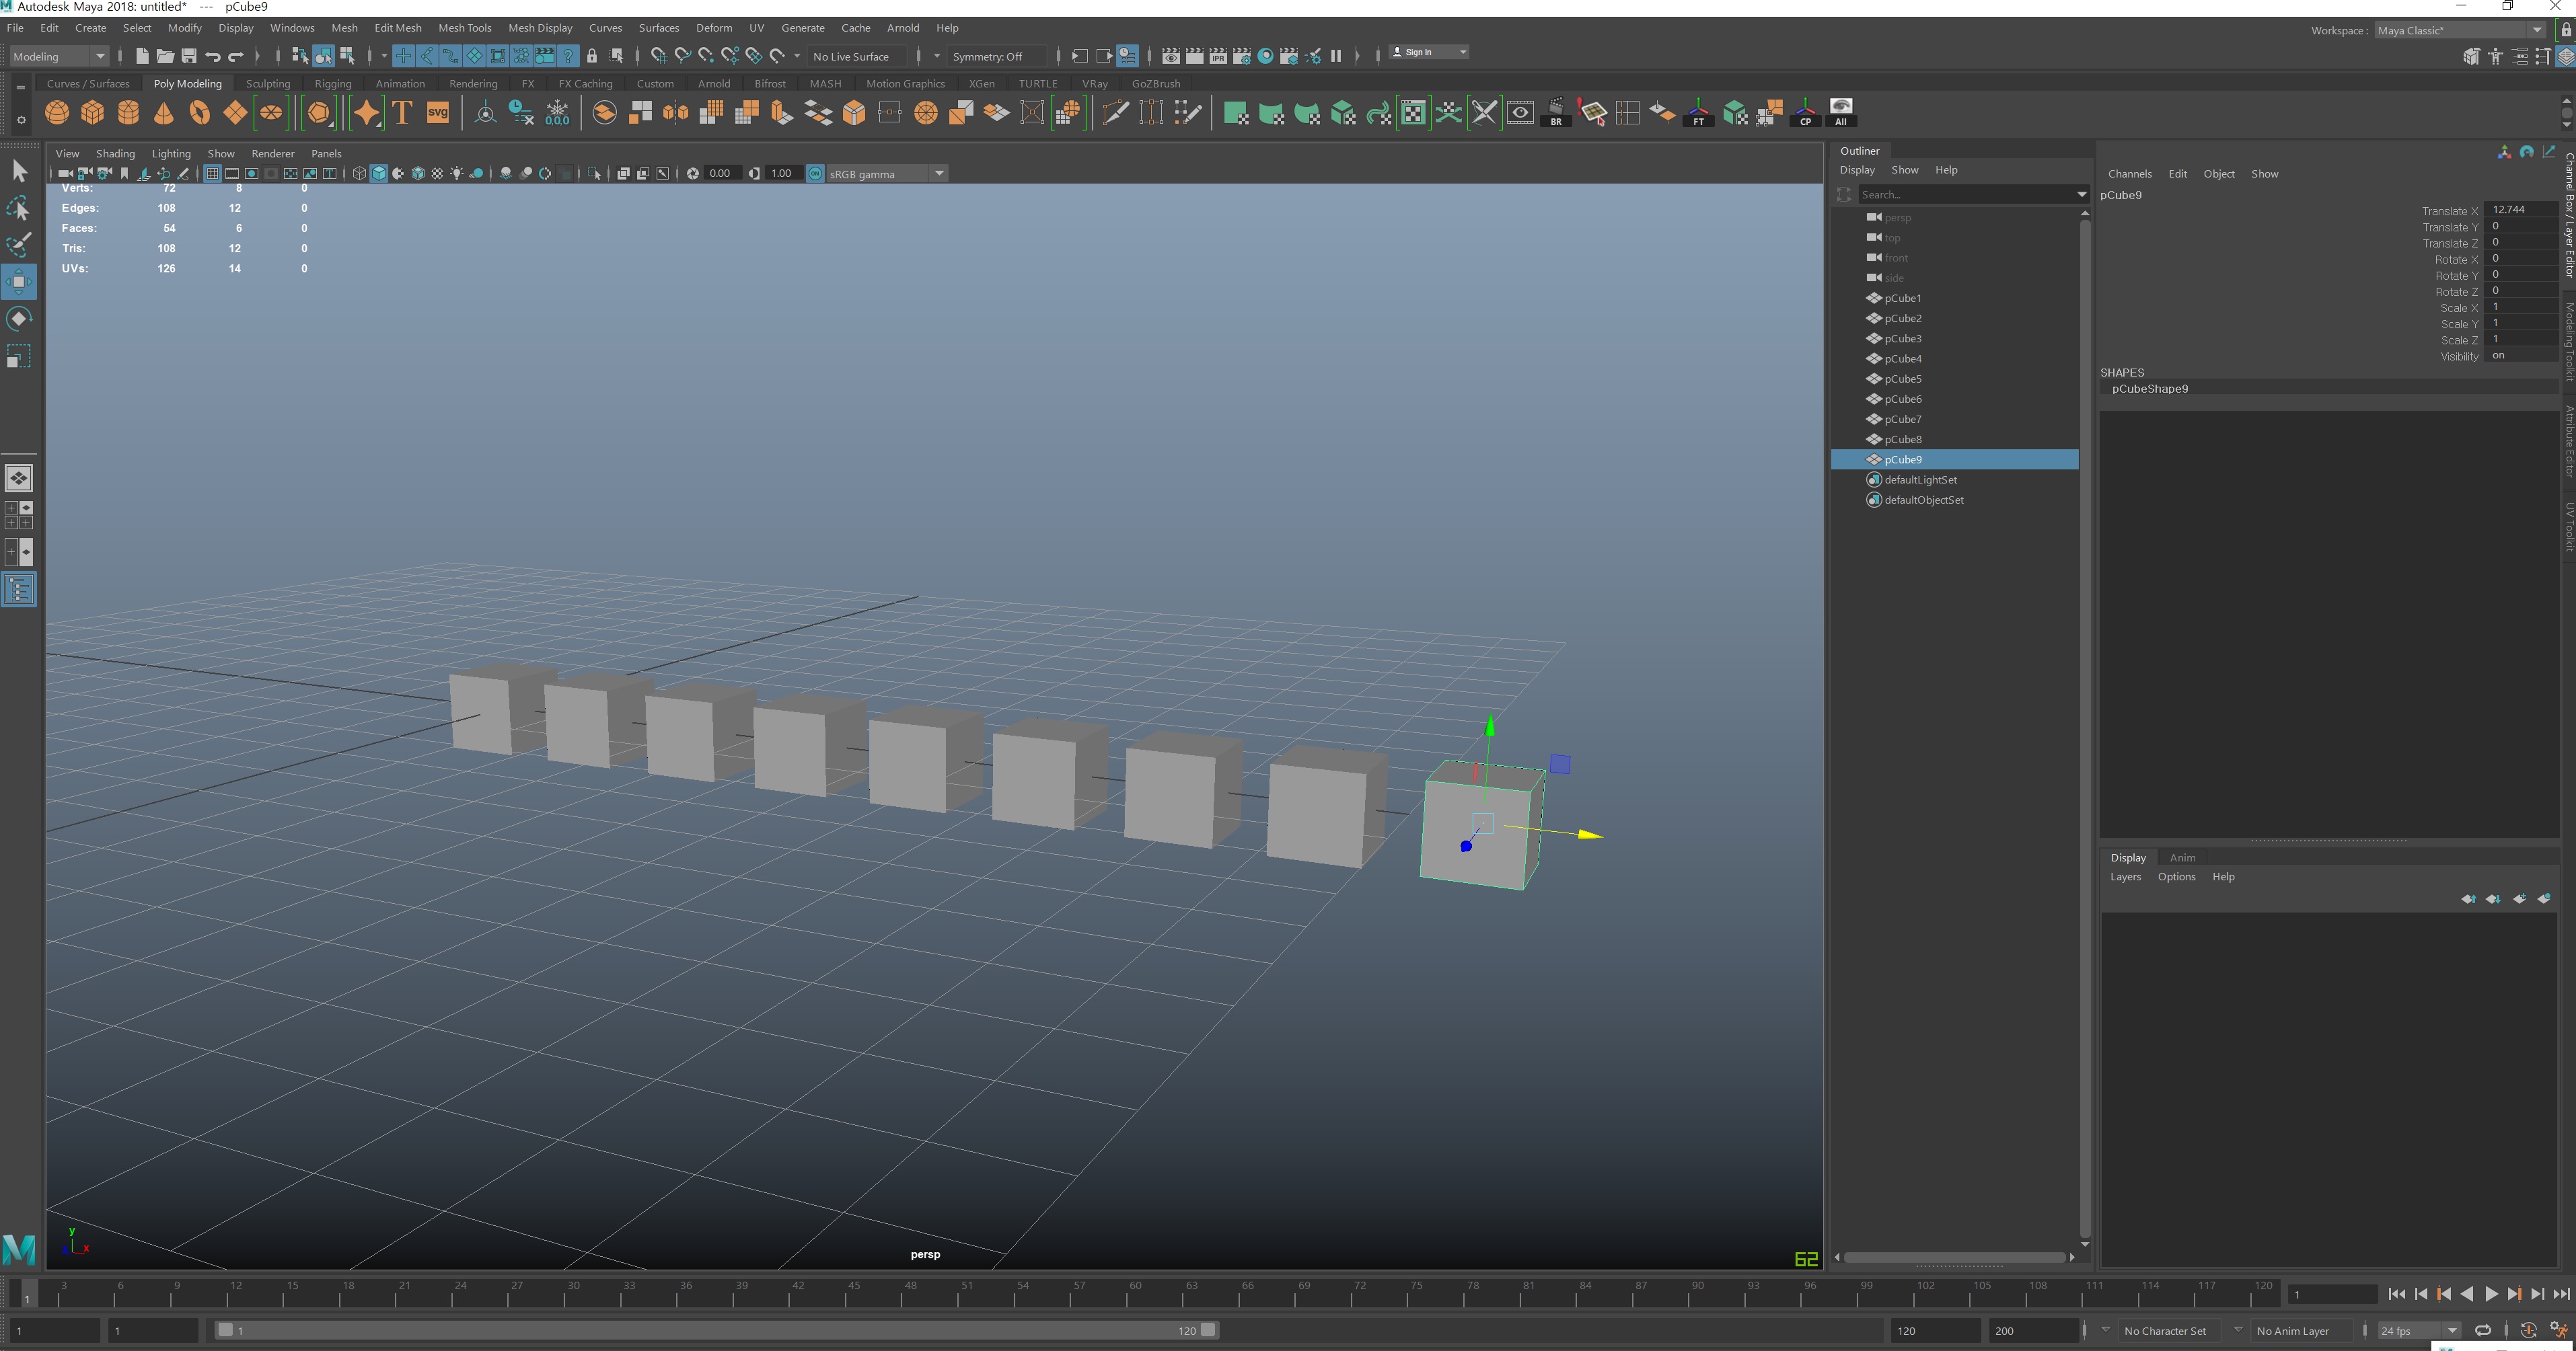2576x1351 pixels.
Task: Select pCube5 in the Outliner
Action: (1902, 379)
